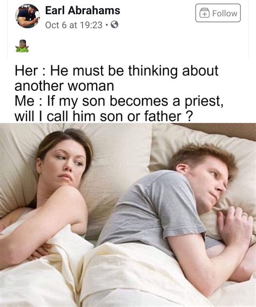Click the woman's face in the photo

coord(65,163)
